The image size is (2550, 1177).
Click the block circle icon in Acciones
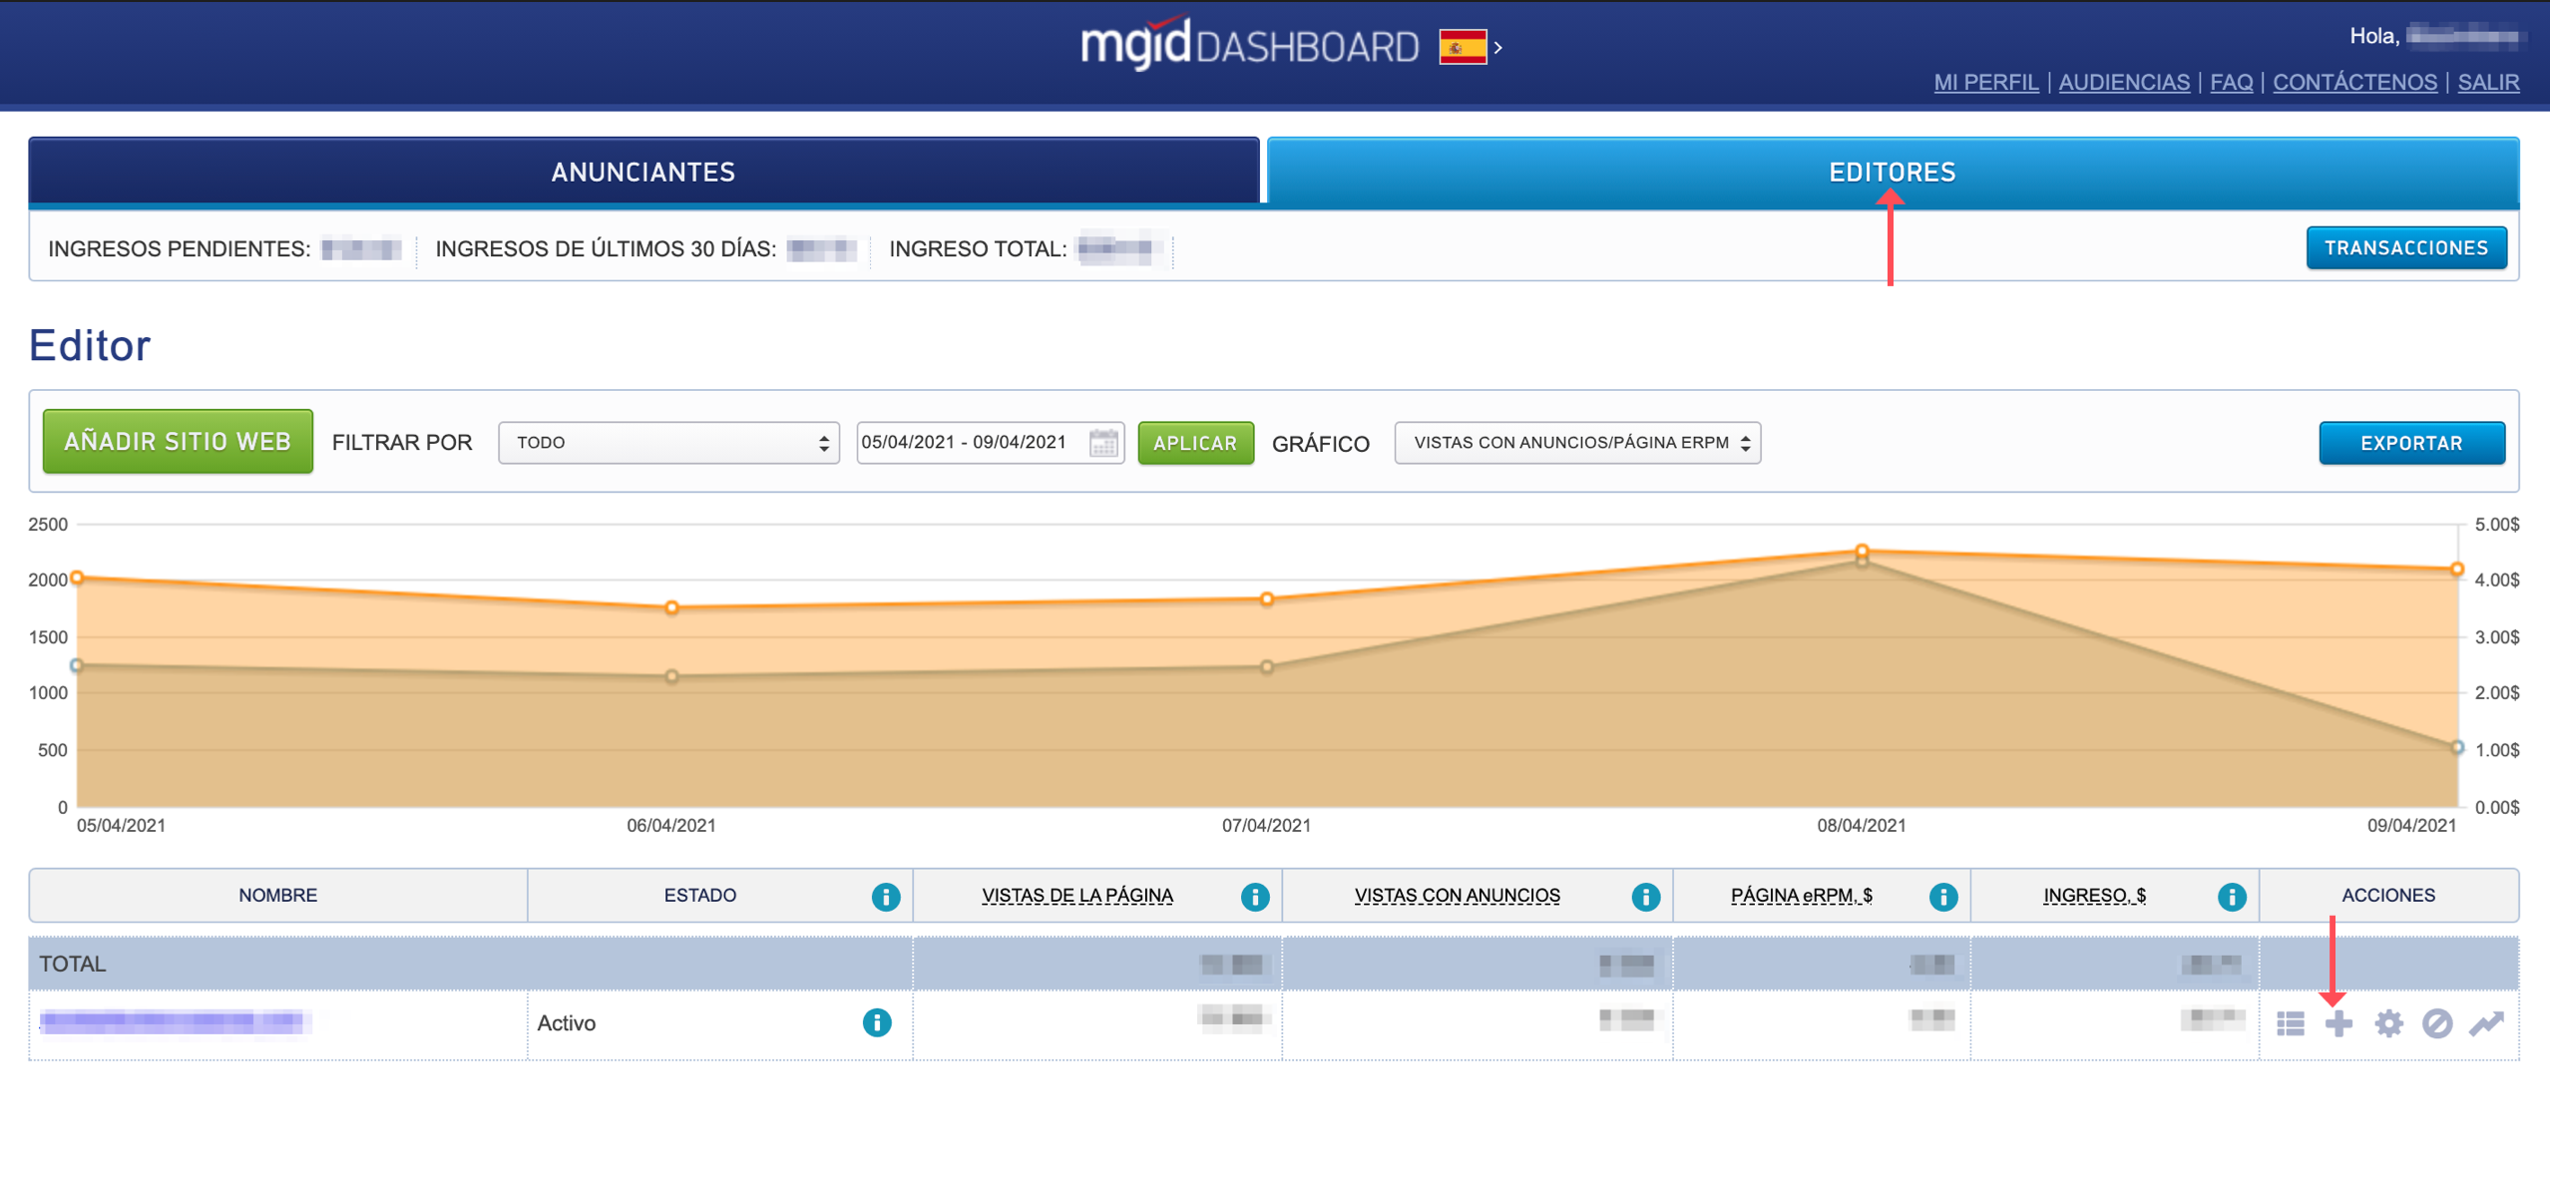click(x=2436, y=1023)
